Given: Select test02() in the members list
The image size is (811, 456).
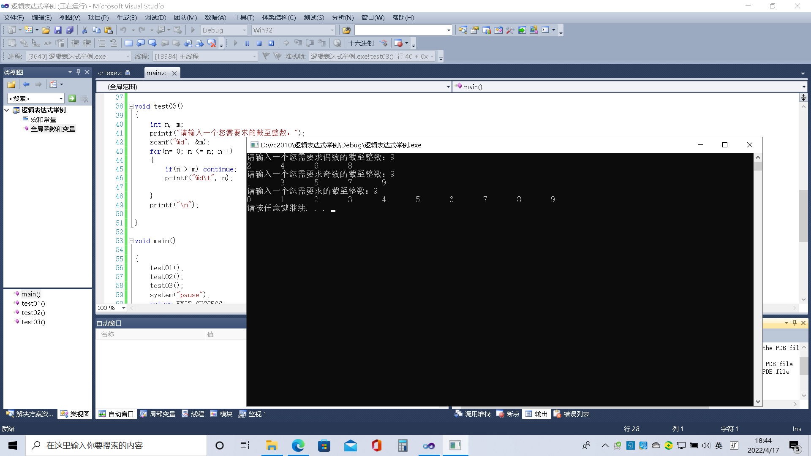Looking at the screenshot, I should 33,313.
